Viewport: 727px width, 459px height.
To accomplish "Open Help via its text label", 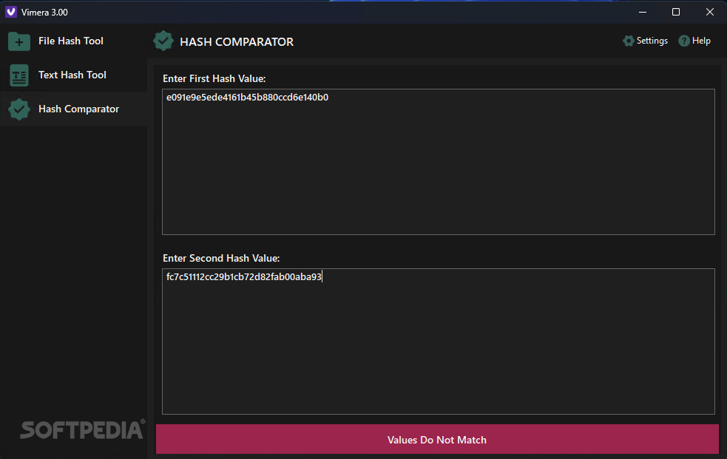I will tap(701, 41).
